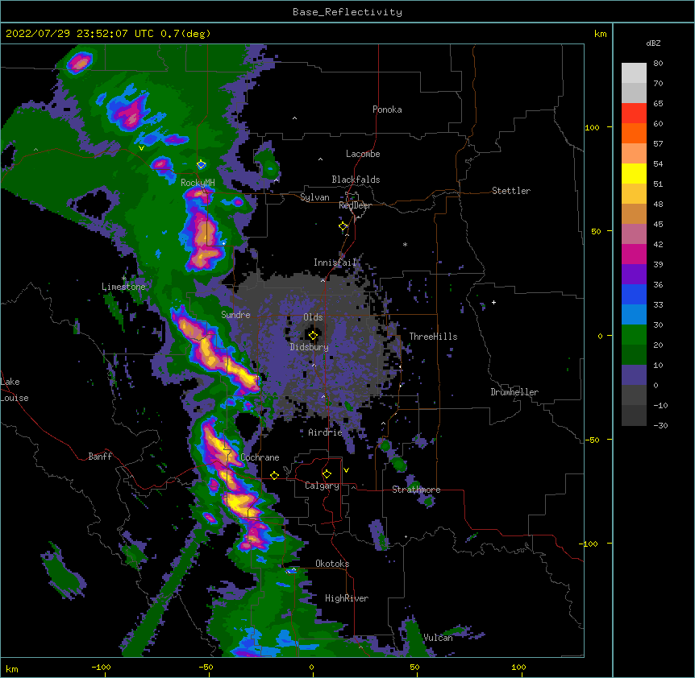
Task: Select the mauve pink 42–45 dBZ legend swatch
Action: point(634,234)
